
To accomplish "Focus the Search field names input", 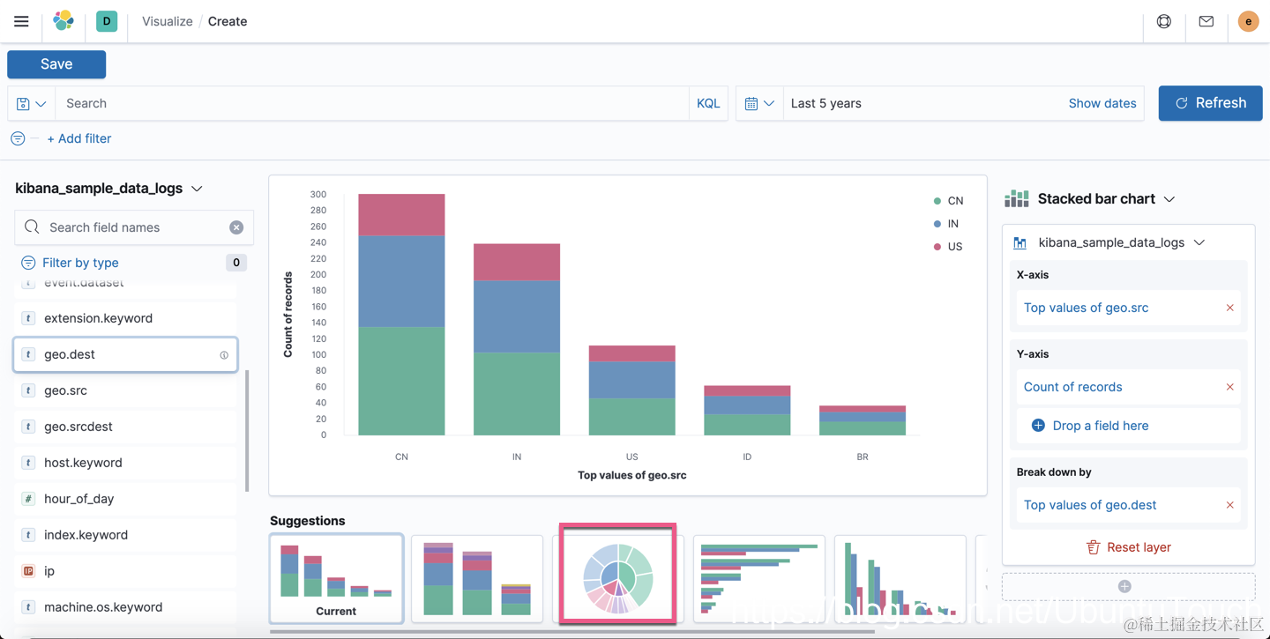I will (x=134, y=227).
